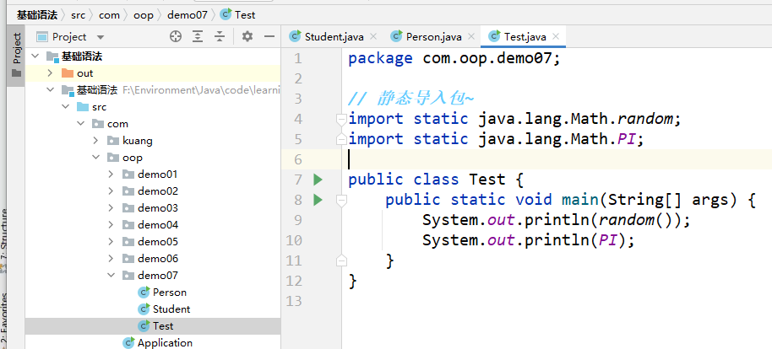Collapse the com package
Screen dimensions: 772x349
tap(80, 124)
